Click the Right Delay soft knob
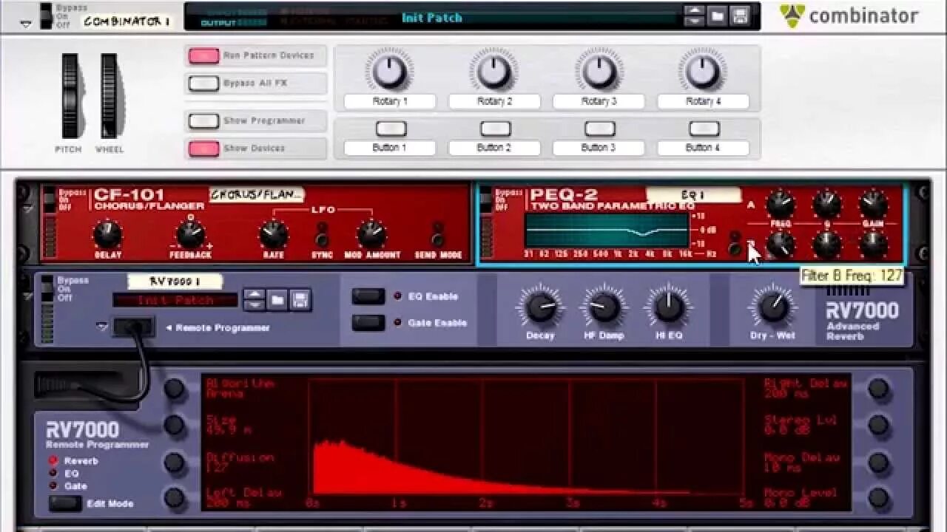This screenshot has height=532, width=947. coord(878,389)
